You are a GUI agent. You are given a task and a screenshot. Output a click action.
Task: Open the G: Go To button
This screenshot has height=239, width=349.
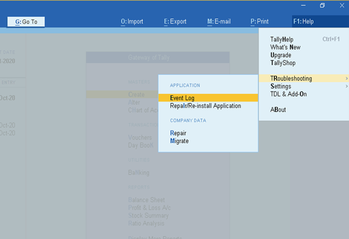point(26,22)
